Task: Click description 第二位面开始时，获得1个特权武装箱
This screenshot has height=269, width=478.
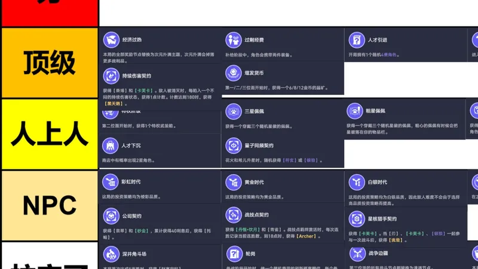Action: click(x=139, y=126)
